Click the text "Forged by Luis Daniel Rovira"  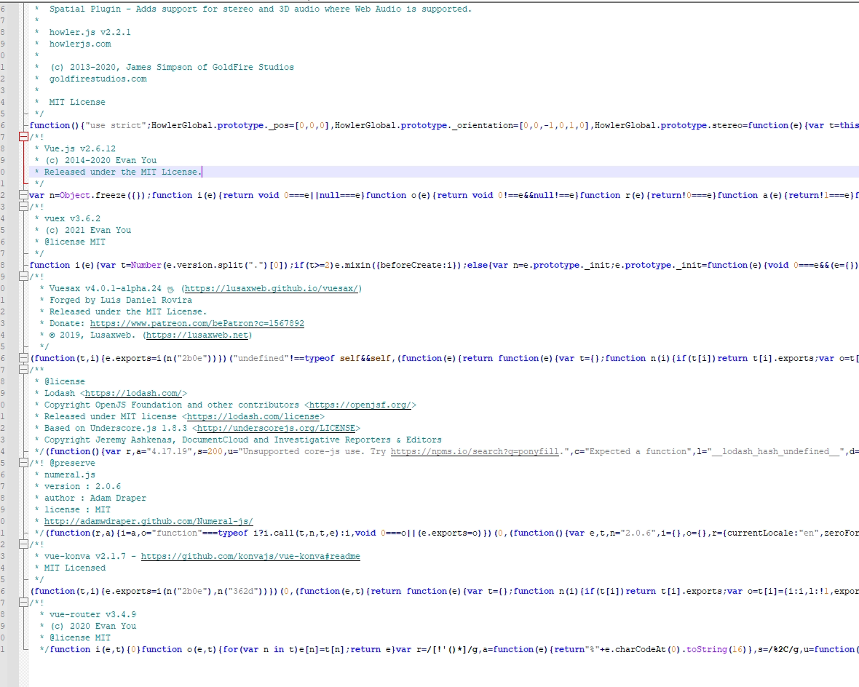point(121,301)
